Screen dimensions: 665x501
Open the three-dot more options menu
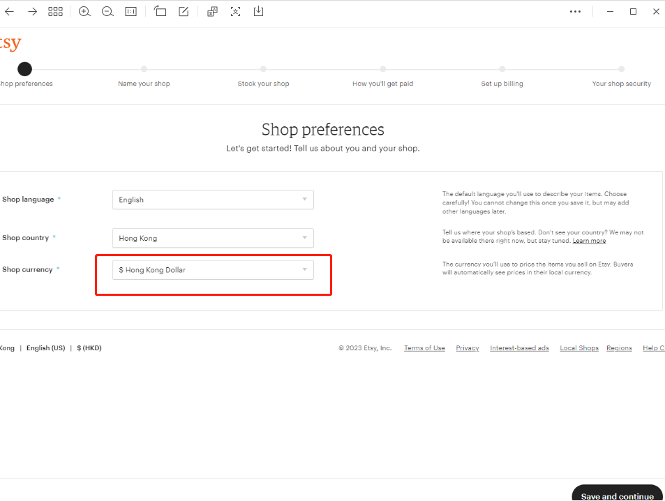click(575, 11)
